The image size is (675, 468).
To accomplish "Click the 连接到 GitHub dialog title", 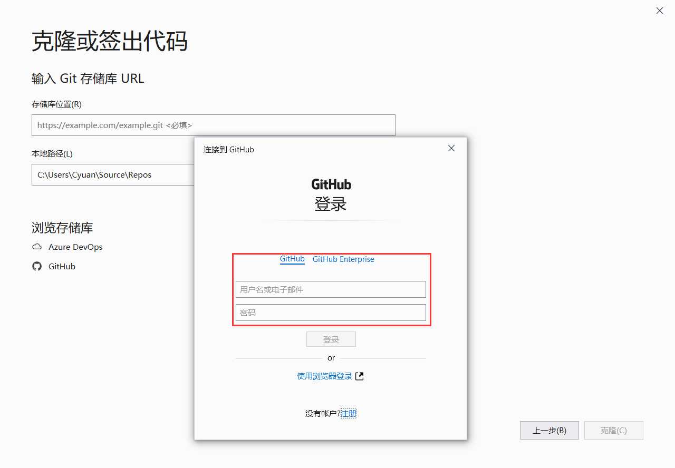I will click(229, 150).
